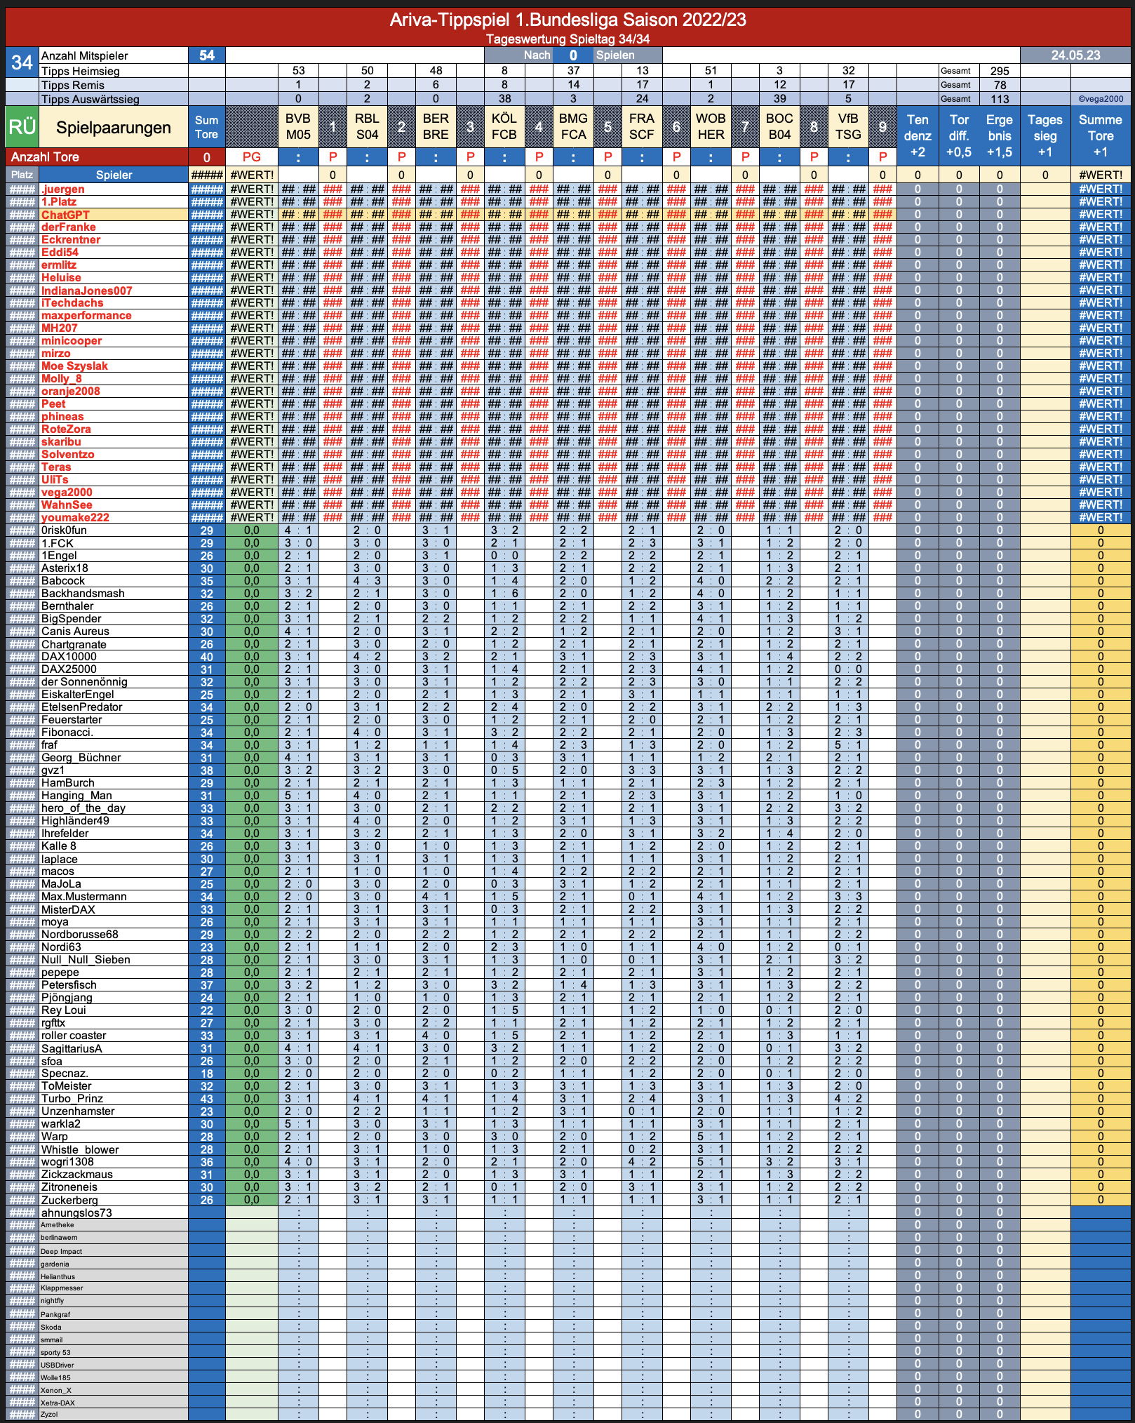The width and height of the screenshot is (1135, 1423).
Task: Click the Sum Tore column header
Action: pyautogui.click(x=207, y=127)
